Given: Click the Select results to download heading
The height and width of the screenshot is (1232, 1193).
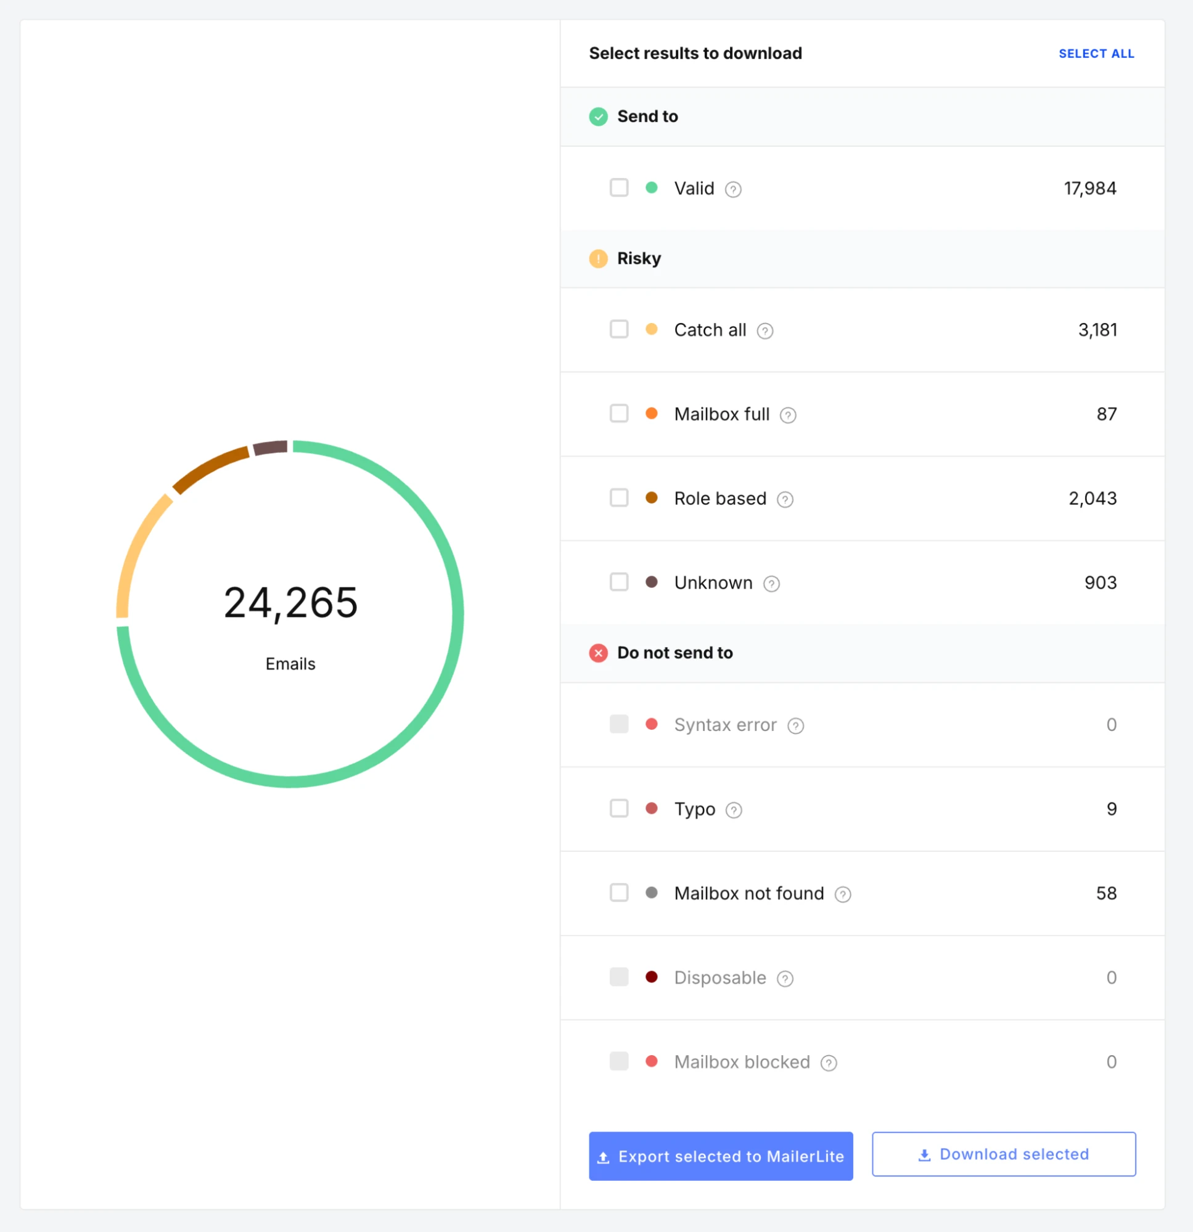Looking at the screenshot, I should pyautogui.click(x=695, y=54).
